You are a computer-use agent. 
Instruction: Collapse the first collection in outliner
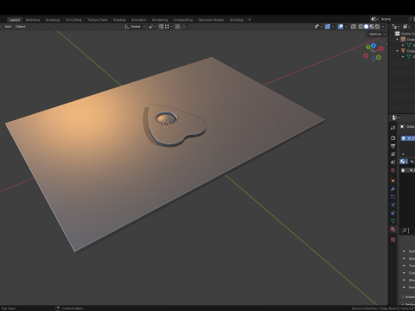click(x=398, y=39)
